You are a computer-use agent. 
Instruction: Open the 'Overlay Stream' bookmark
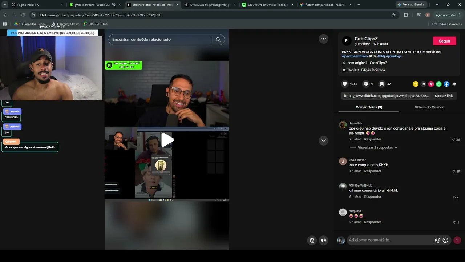coord(67,24)
